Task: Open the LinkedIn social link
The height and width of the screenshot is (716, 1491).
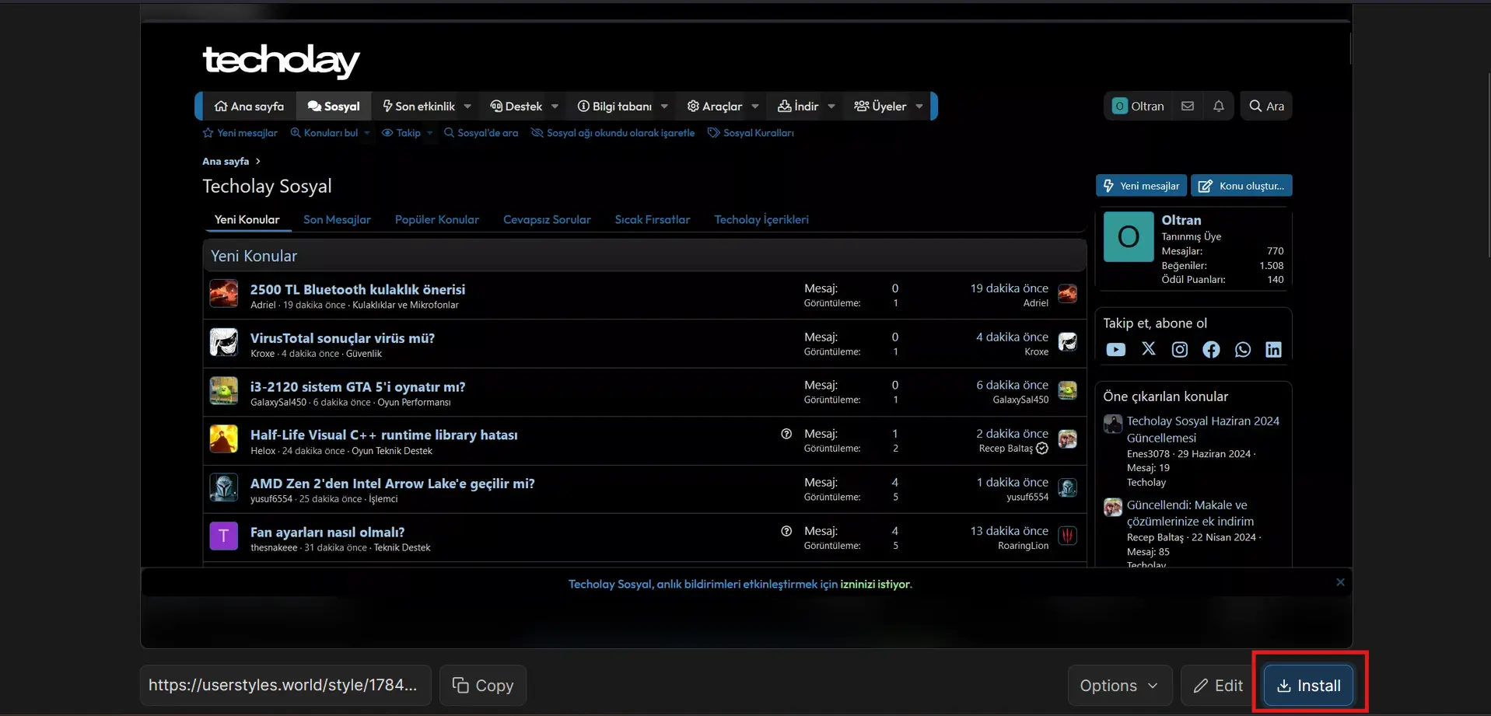Action: [1273, 350]
